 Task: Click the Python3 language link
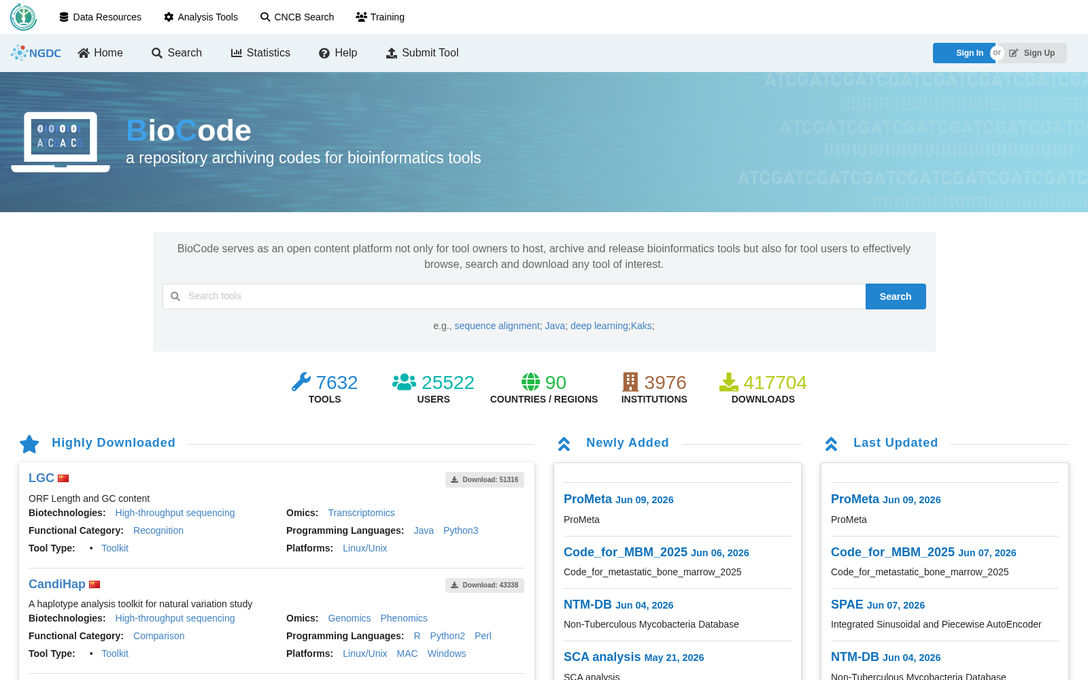[461, 530]
